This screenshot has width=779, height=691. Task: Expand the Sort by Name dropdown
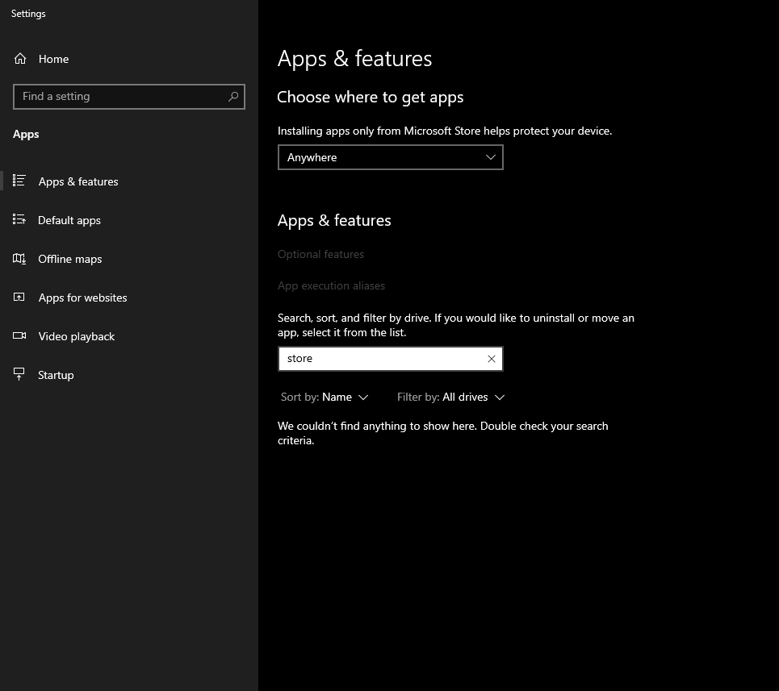tap(325, 397)
